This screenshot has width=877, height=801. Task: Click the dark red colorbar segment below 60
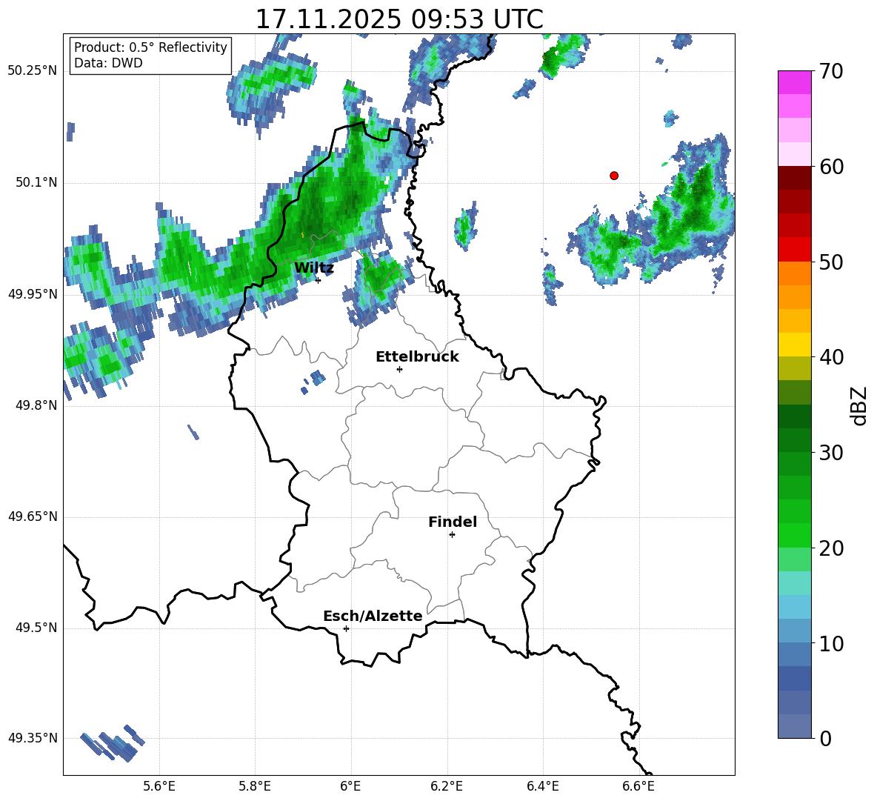pos(794,177)
